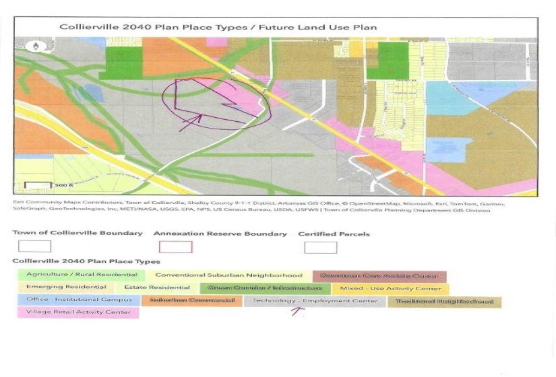556x377 pixels.
Task: Select Technology - Employment Center legend entry
Action: coord(315,301)
